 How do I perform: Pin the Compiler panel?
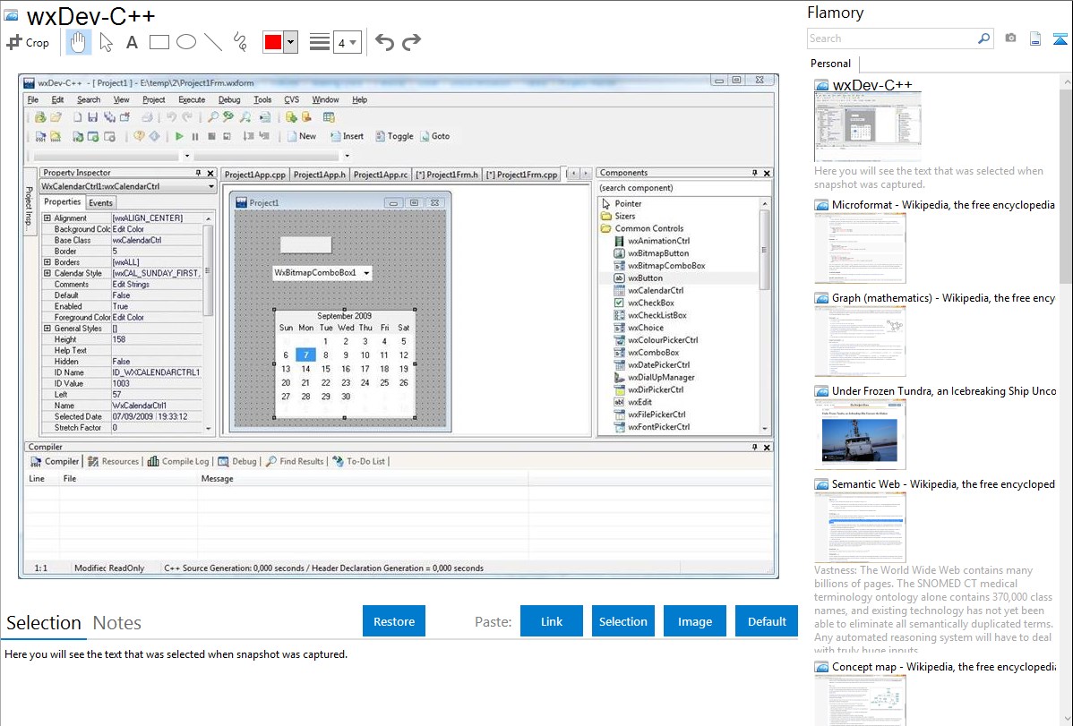(x=755, y=447)
